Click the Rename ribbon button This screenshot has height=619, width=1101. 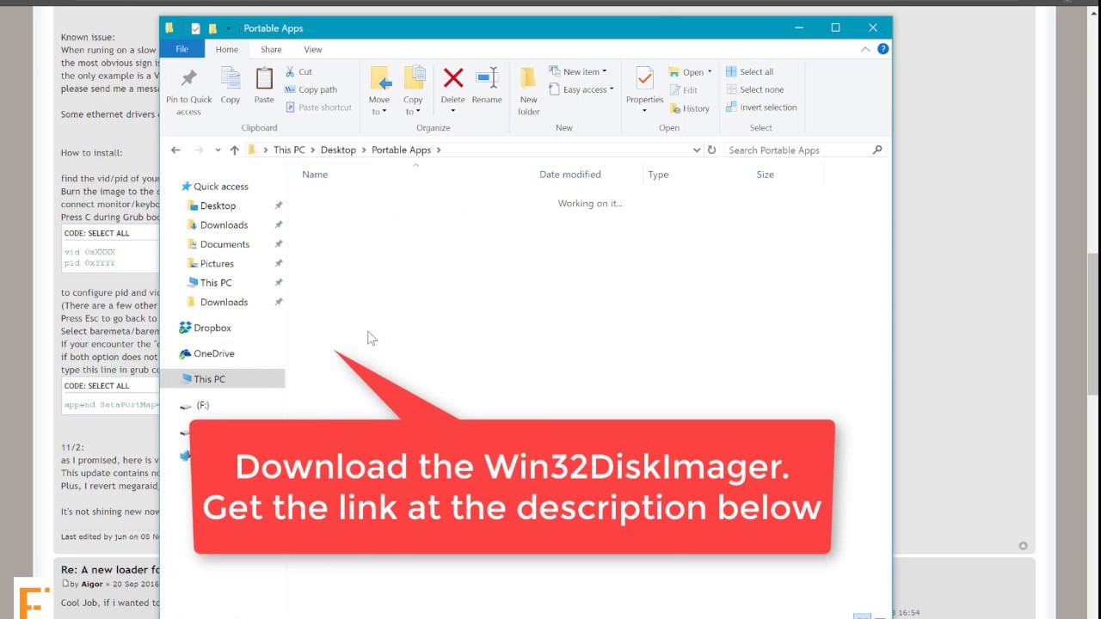pos(487,86)
